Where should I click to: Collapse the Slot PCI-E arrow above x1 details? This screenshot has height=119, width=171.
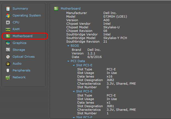point(74,92)
